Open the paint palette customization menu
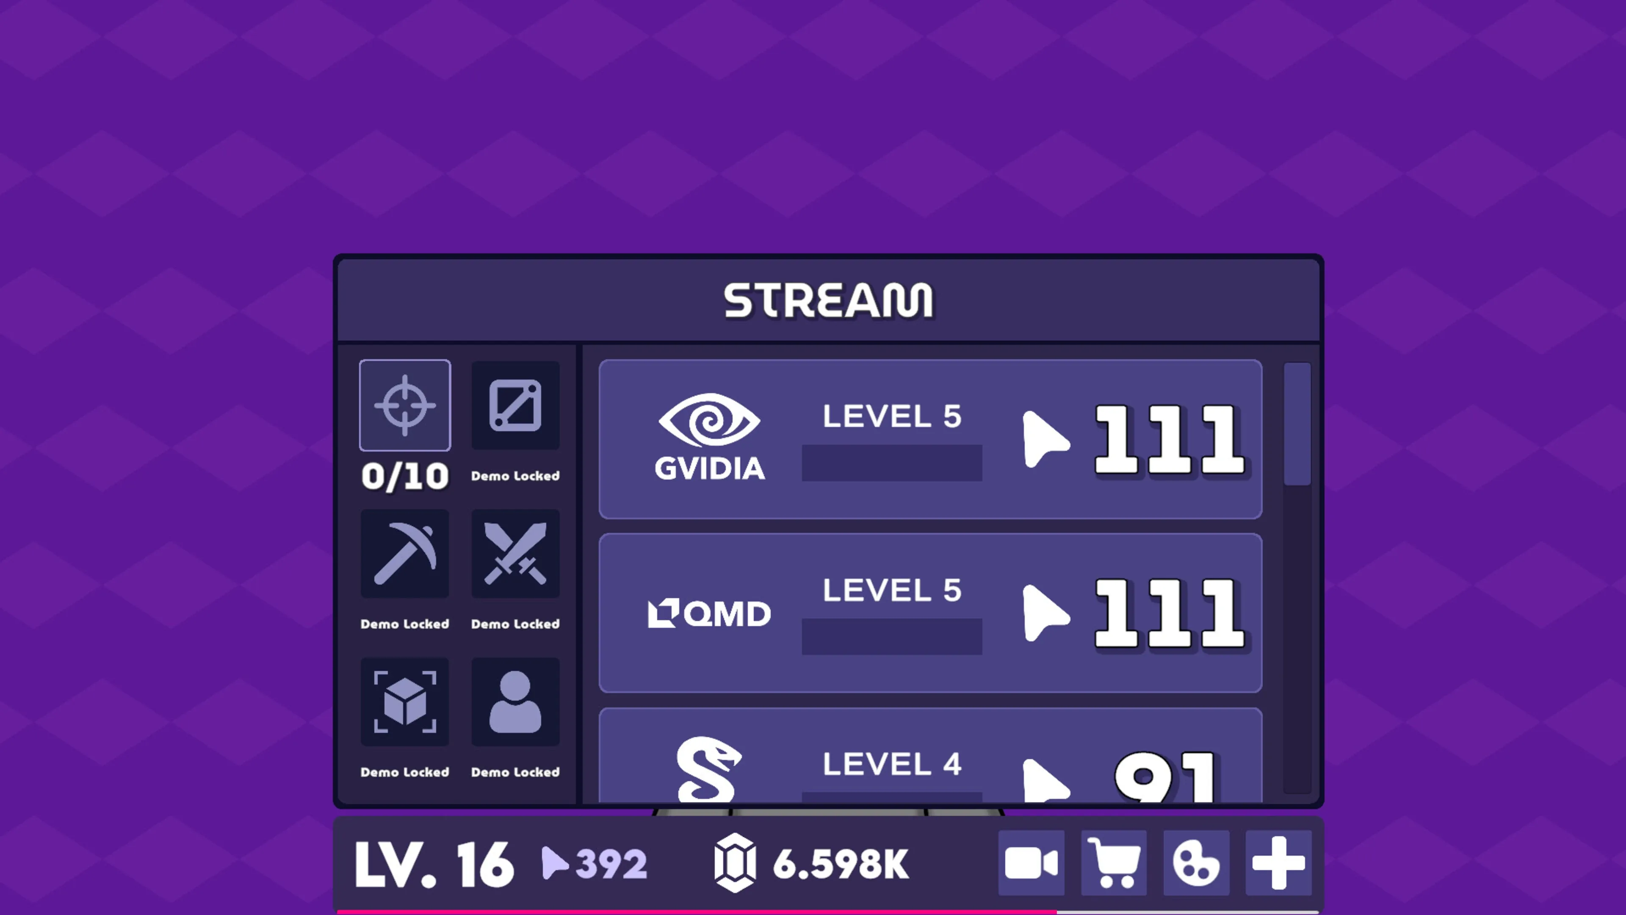Image resolution: width=1626 pixels, height=915 pixels. [1196, 863]
